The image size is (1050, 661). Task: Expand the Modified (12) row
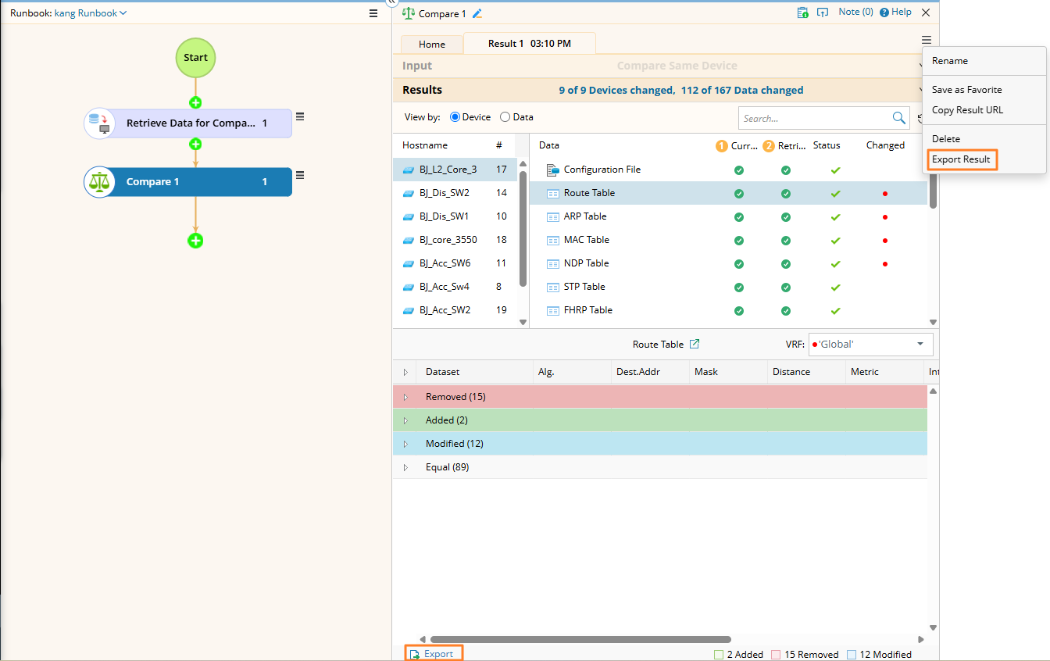(405, 444)
